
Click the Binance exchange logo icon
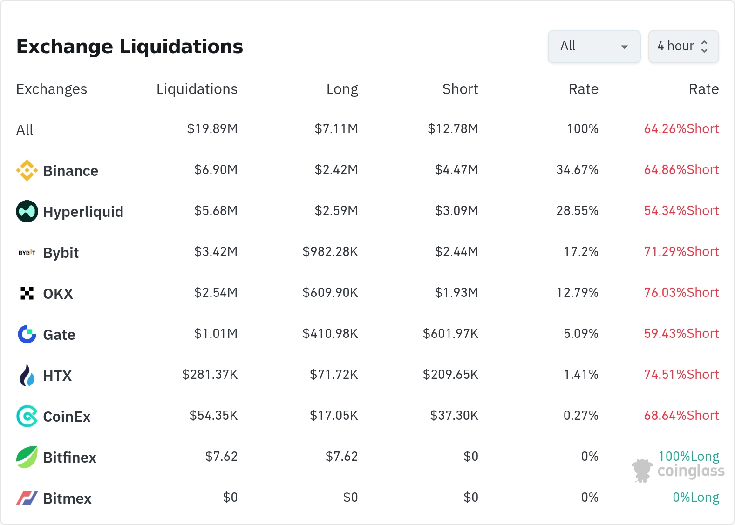[x=27, y=170]
